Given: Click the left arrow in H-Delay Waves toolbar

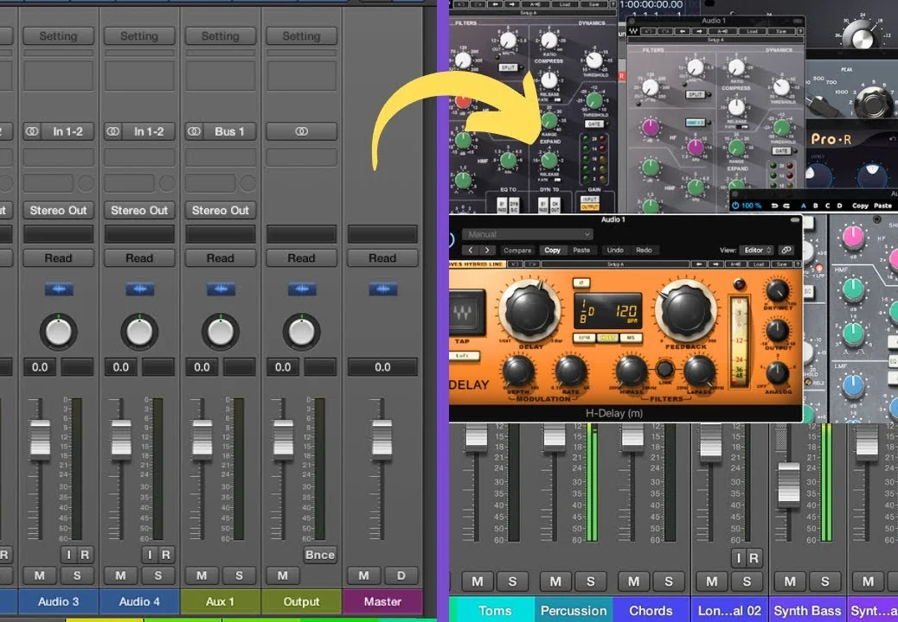Looking at the screenshot, I should [699, 264].
